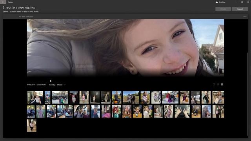
Task: Select the girl sitting in pumpkin patch photo
Action: (x=145, y=98)
